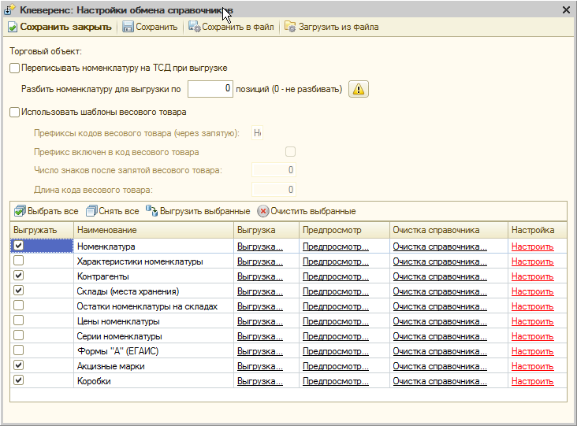The height and width of the screenshot is (426, 577).
Task: Uncheck Выгружать for Акцизные марки
Action: point(18,365)
